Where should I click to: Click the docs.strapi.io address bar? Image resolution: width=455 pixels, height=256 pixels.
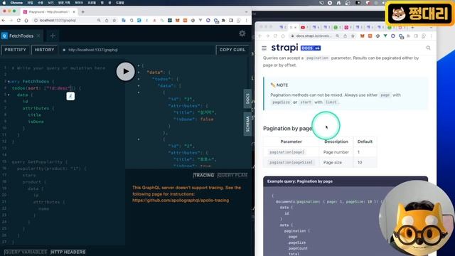tap(314, 36)
